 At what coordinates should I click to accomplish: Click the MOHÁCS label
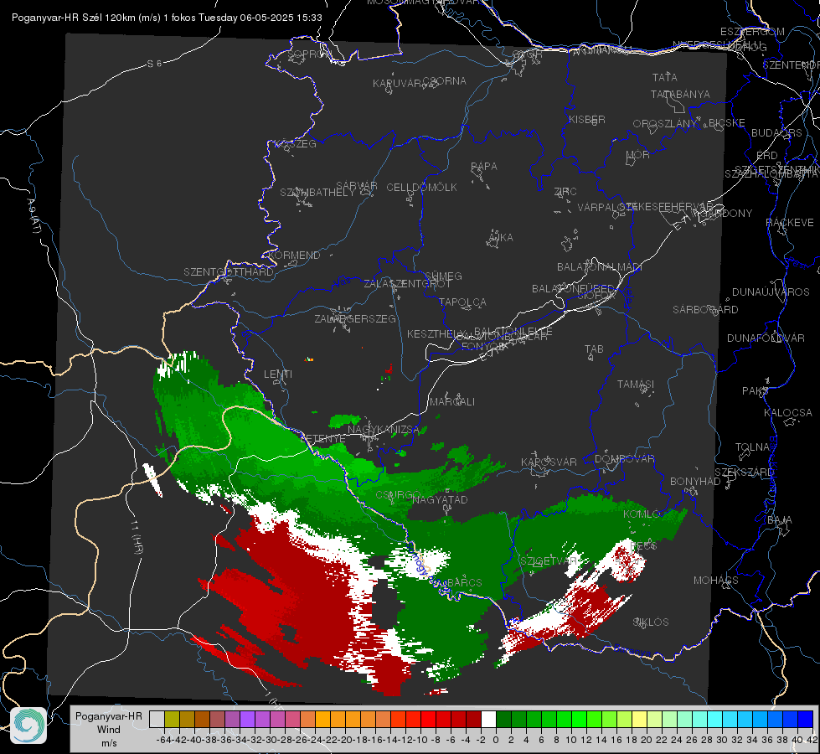click(x=716, y=581)
